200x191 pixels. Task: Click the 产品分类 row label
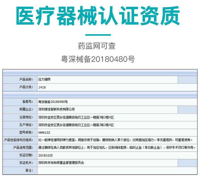[x=26, y=87]
